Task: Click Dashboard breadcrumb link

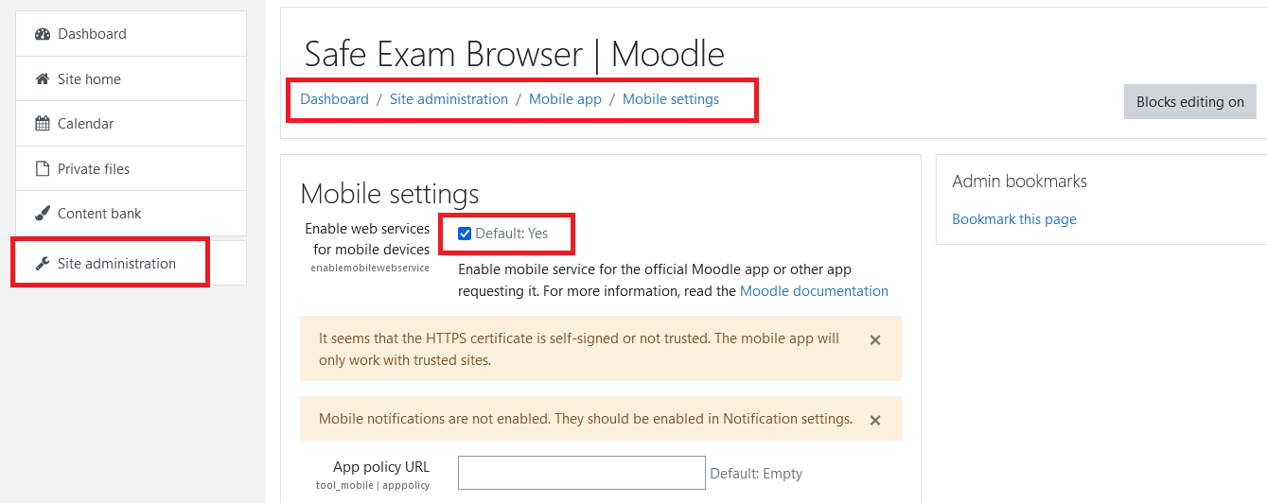Action: (334, 99)
